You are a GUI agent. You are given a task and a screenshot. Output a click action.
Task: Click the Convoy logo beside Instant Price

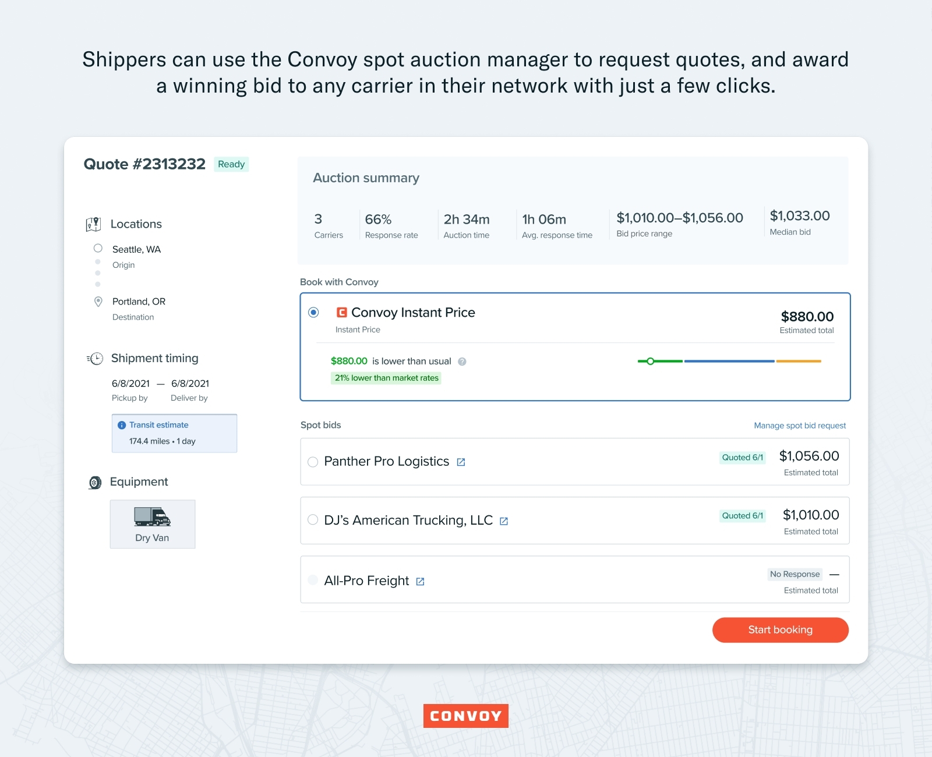(342, 313)
